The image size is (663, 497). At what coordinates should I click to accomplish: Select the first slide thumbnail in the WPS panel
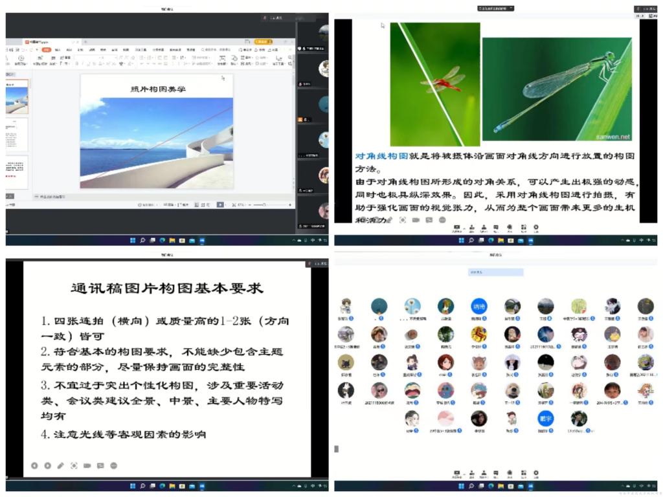17,97
